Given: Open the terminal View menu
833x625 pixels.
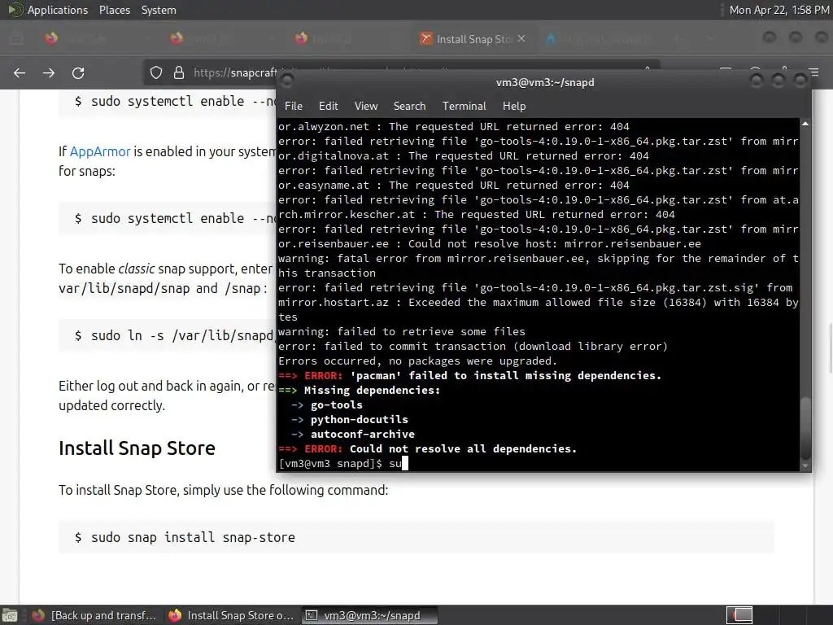Looking at the screenshot, I should coord(366,106).
